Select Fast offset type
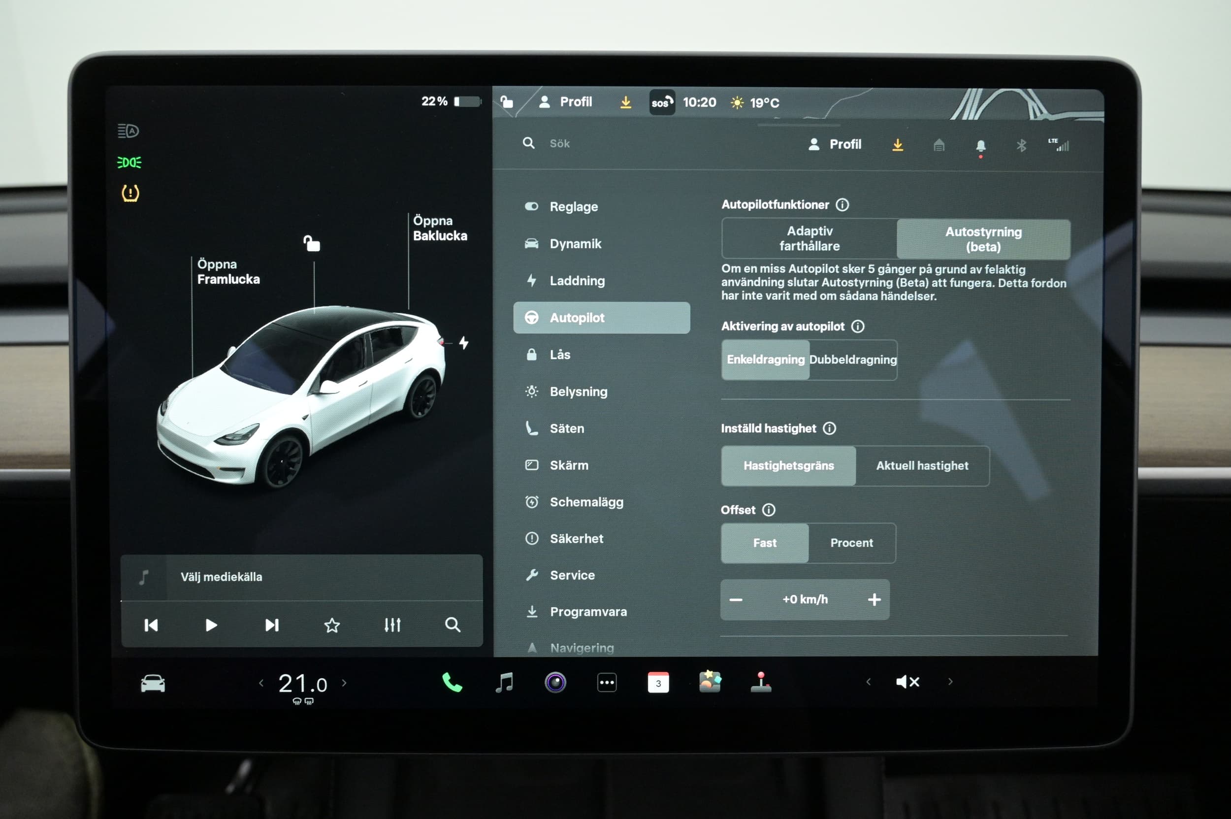Viewport: 1231px width, 819px height. (765, 543)
